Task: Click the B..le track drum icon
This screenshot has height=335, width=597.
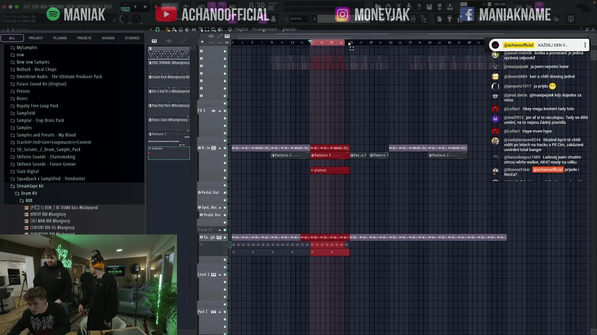Action: 214,148
